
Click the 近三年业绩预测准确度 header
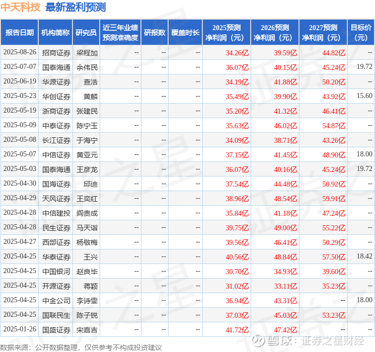pos(120,33)
